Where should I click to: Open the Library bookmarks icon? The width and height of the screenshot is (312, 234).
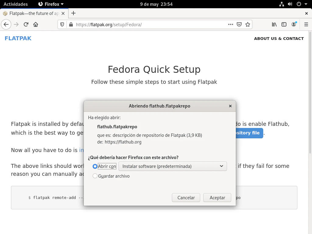tap(274, 24)
